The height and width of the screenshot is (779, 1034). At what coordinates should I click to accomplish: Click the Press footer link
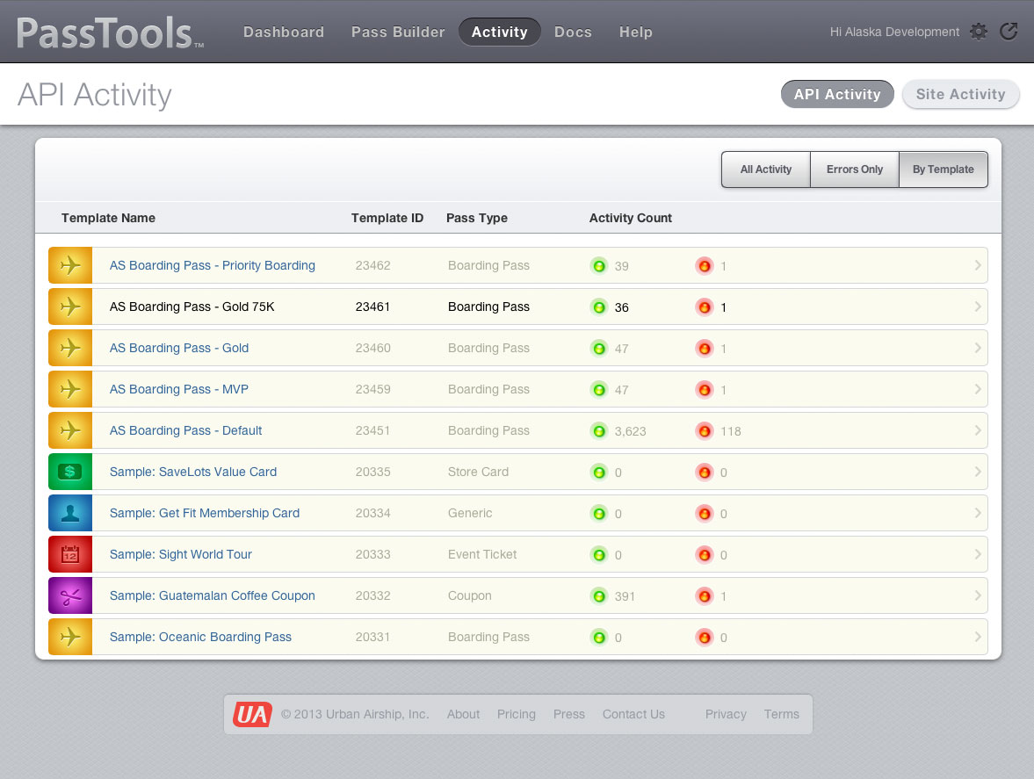pos(569,714)
